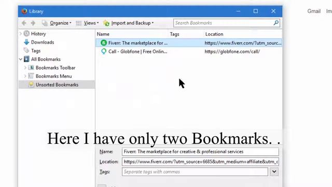
Task: Click the Tags input field
Action: [x=195, y=172]
